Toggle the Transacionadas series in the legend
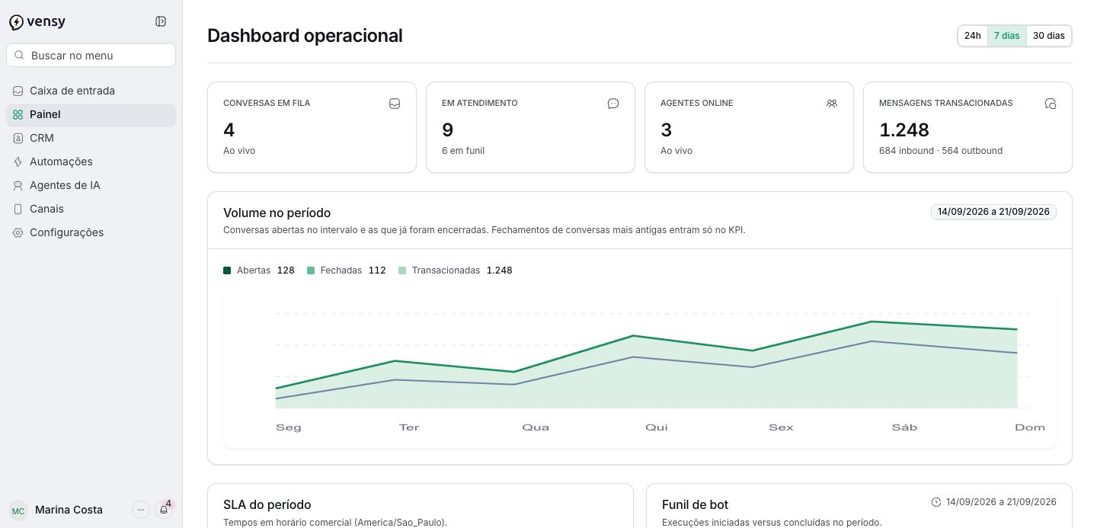1097x528 pixels. 456,270
